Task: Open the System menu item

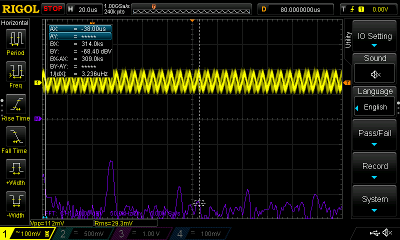Action: click(x=375, y=201)
